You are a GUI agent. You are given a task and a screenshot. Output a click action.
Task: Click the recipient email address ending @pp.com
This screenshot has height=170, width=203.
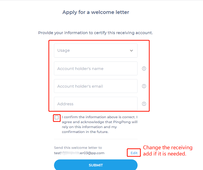tap(79, 153)
